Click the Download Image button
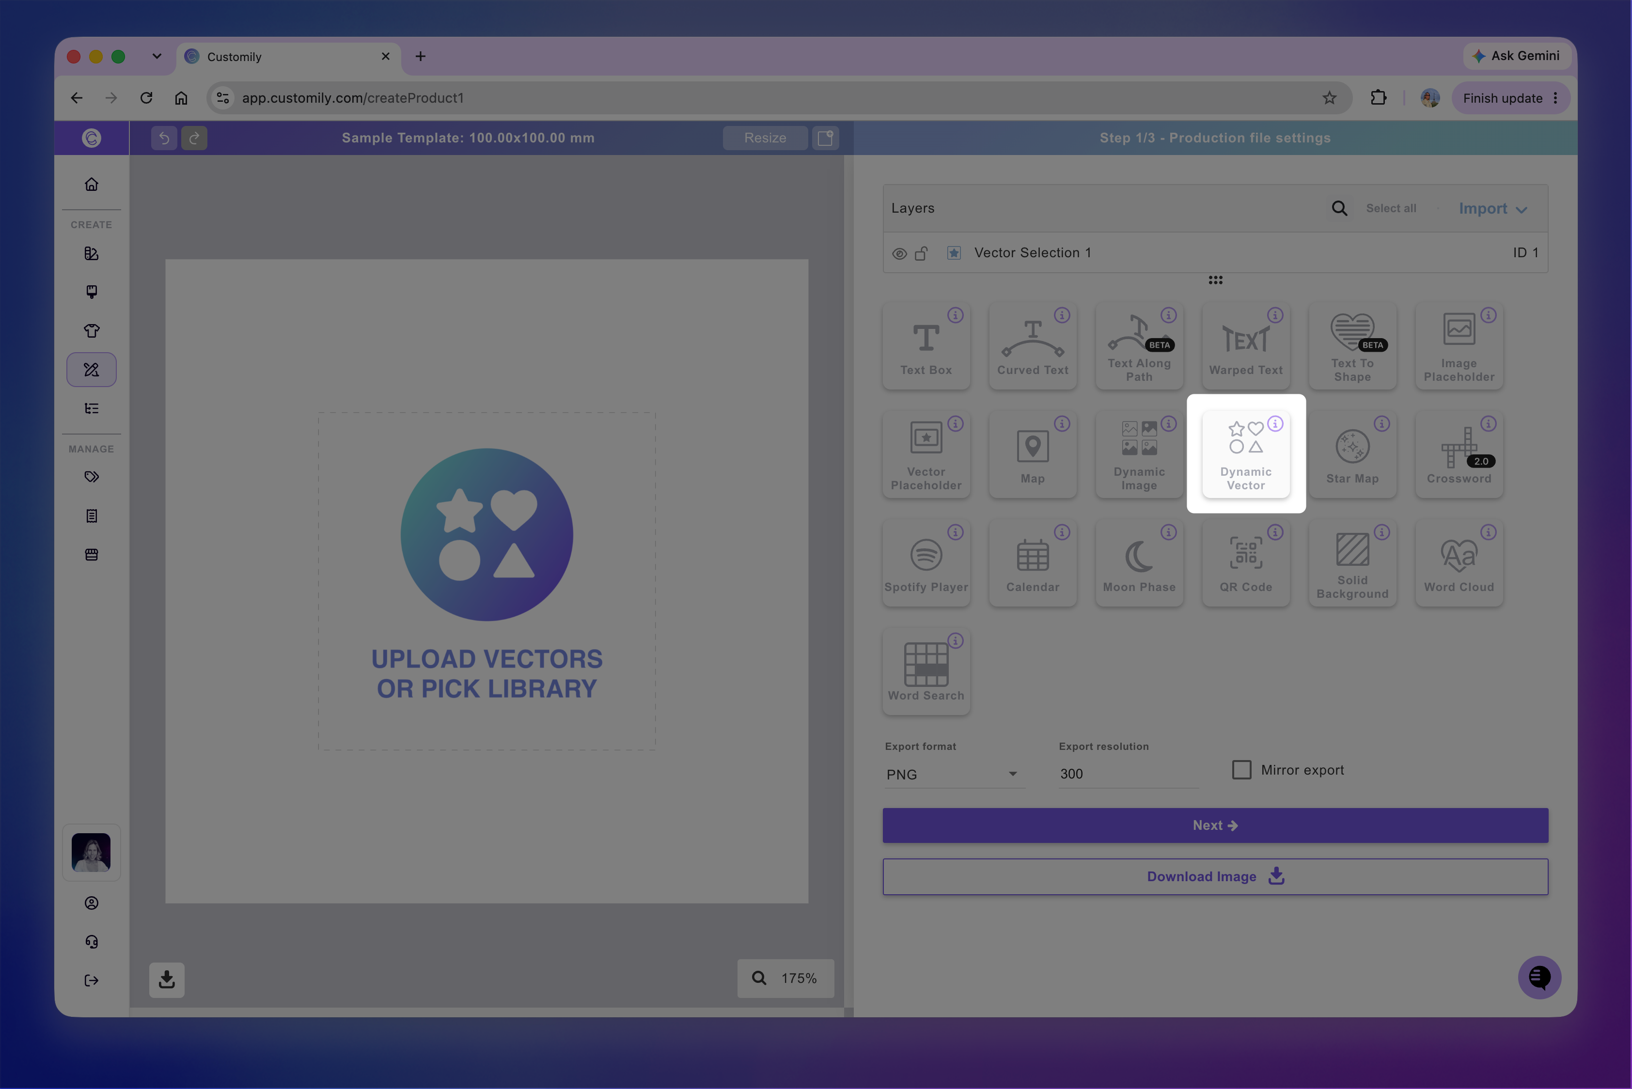This screenshot has width=1632, height=1089. pyautogui.click(x=1215, y=876)
